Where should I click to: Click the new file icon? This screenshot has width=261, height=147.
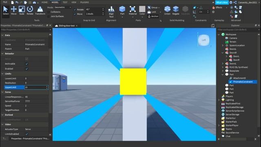click(12, 2)
